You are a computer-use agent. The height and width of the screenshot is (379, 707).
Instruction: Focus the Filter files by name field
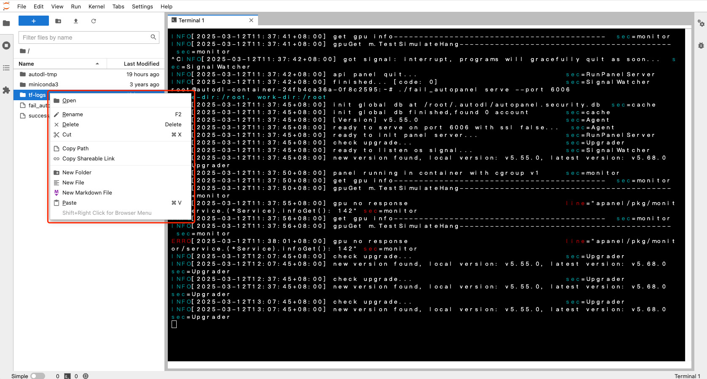coord(89,37)
